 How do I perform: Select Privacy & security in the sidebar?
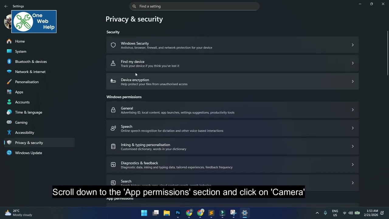[40, 143]
